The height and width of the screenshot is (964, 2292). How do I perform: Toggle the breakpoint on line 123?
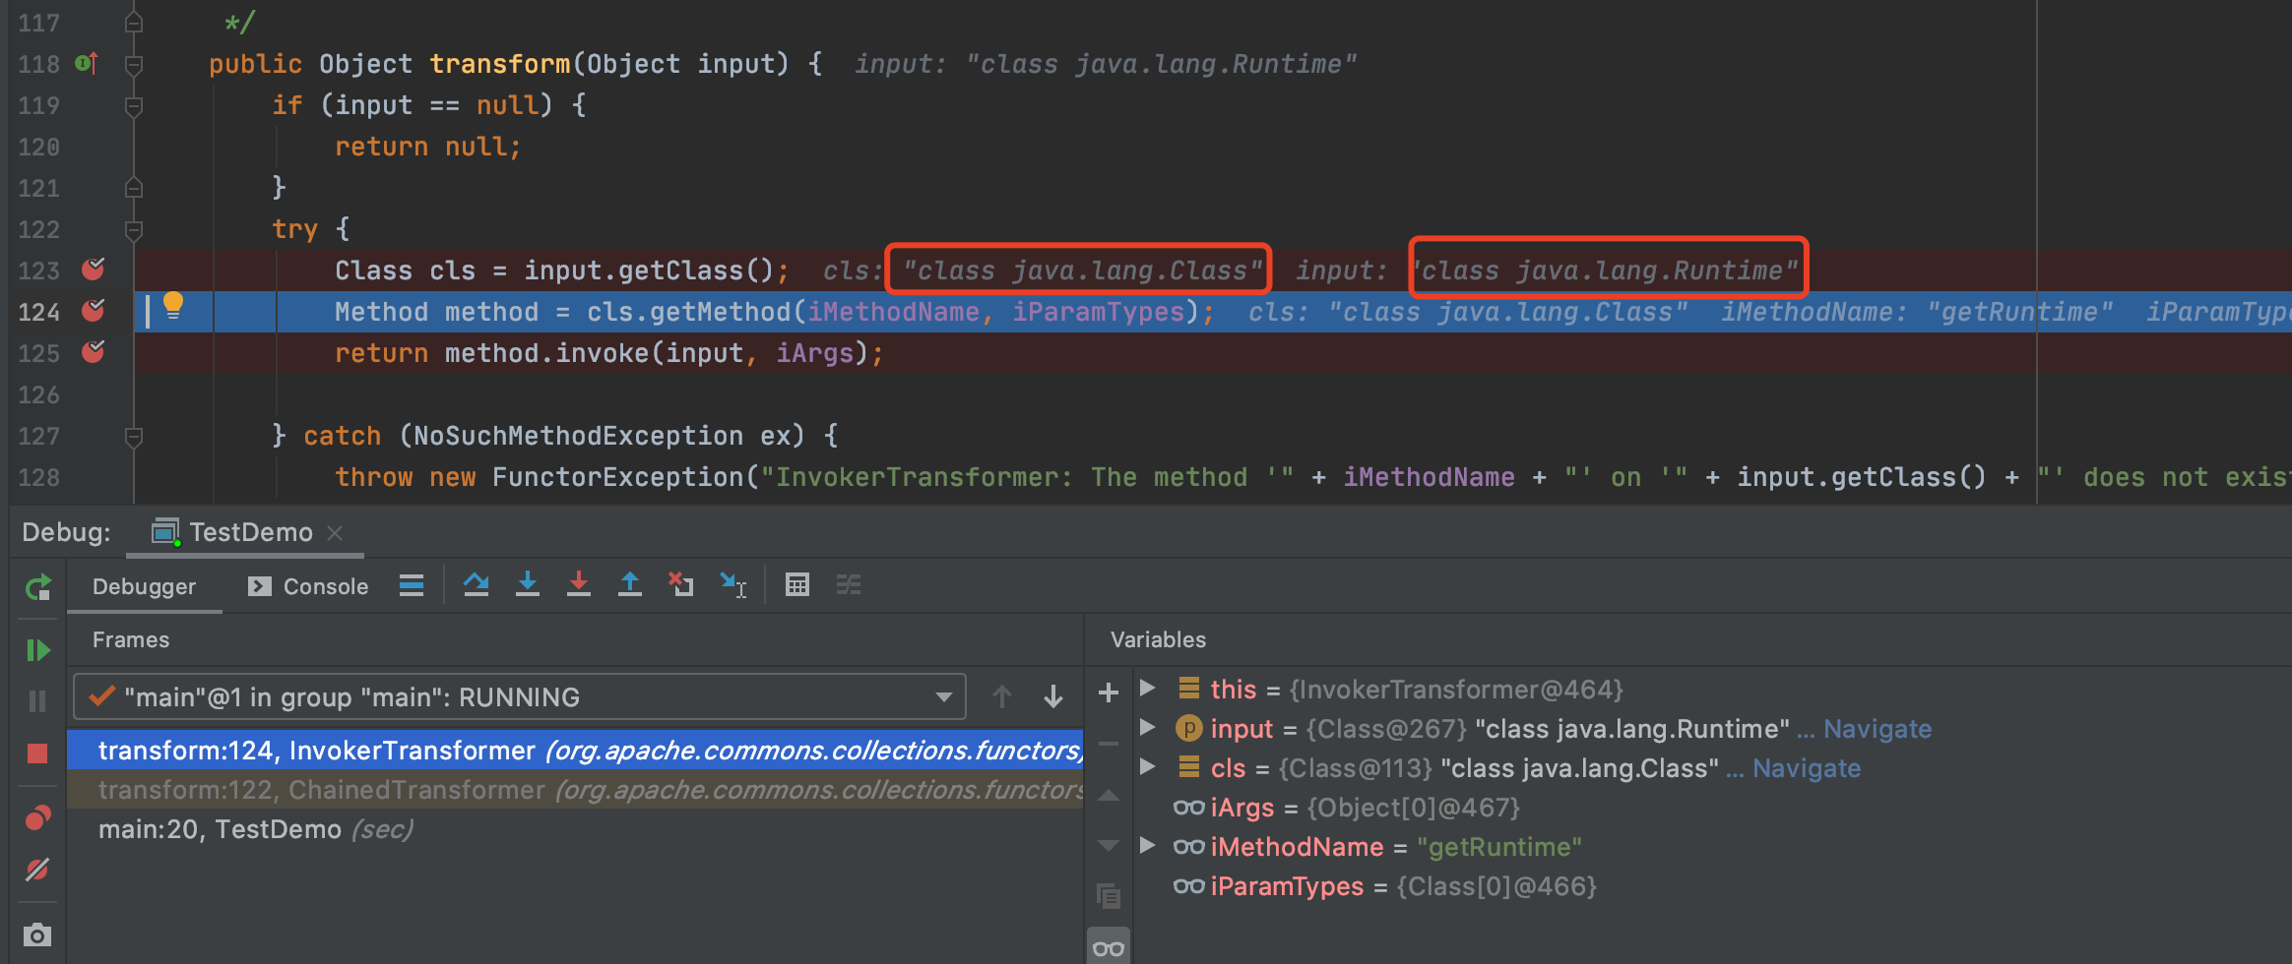(94, 270)
